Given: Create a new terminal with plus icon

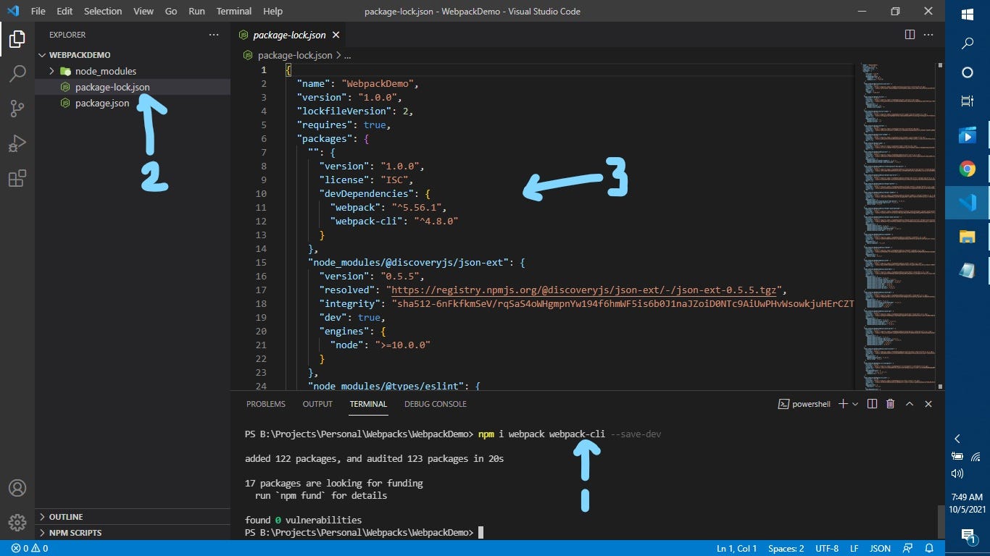Looking at the screenshot, I should point(843,404).
